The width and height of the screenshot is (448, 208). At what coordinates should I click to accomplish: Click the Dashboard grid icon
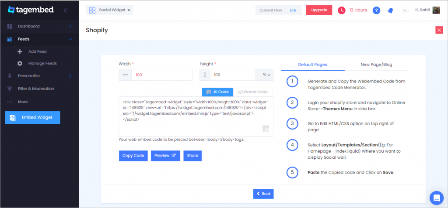pyautogui.click(x=10, y=26)
